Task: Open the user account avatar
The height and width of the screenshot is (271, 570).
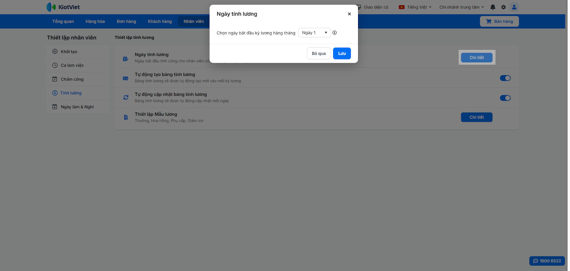Action: (x=514, y=7)
